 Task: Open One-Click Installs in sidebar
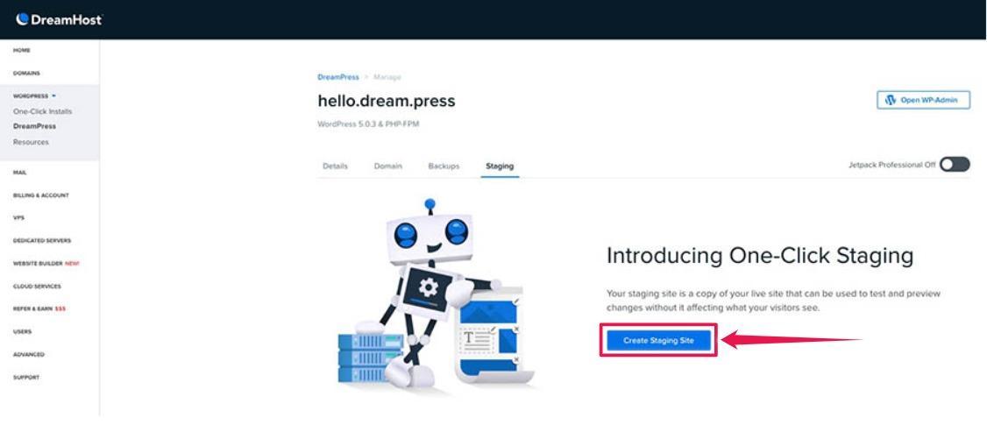click(x=43, y=111)
